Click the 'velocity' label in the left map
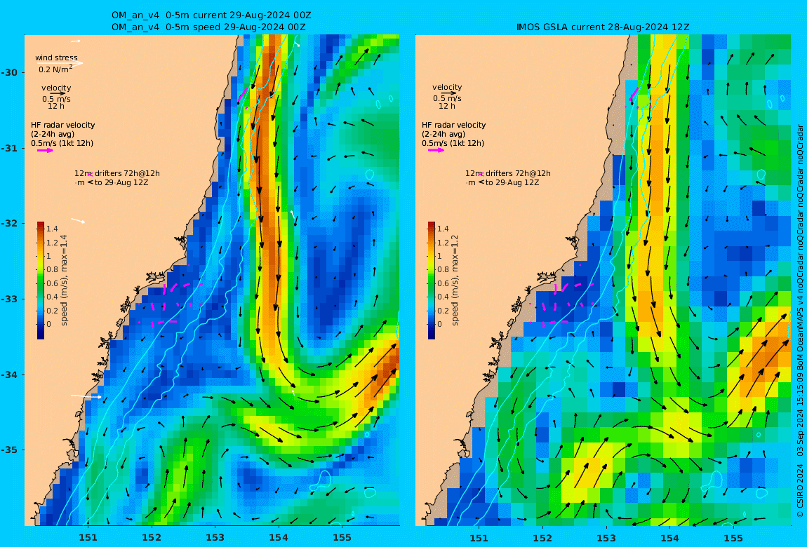The image size is (807, 547). point(57,88)
